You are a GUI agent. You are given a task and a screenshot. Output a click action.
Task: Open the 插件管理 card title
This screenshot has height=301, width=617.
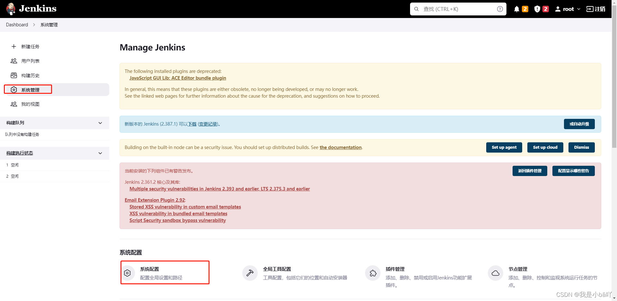(395, 269)
